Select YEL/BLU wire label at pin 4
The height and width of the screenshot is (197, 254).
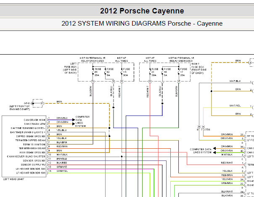point(61,130)
